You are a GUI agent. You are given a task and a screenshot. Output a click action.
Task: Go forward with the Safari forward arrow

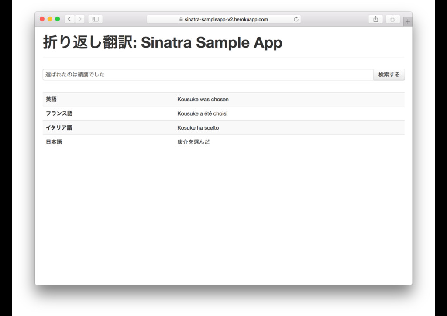pos(80,19)
